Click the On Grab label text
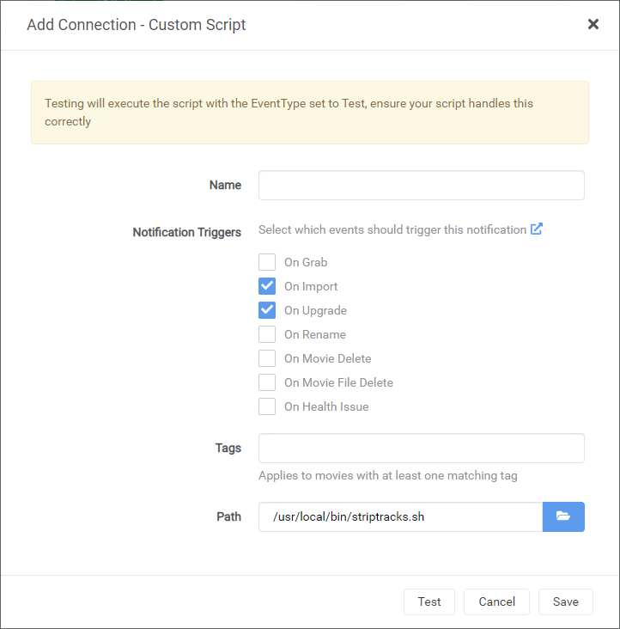The height and width of the screenshot is (629, 620). click(306, 262)
